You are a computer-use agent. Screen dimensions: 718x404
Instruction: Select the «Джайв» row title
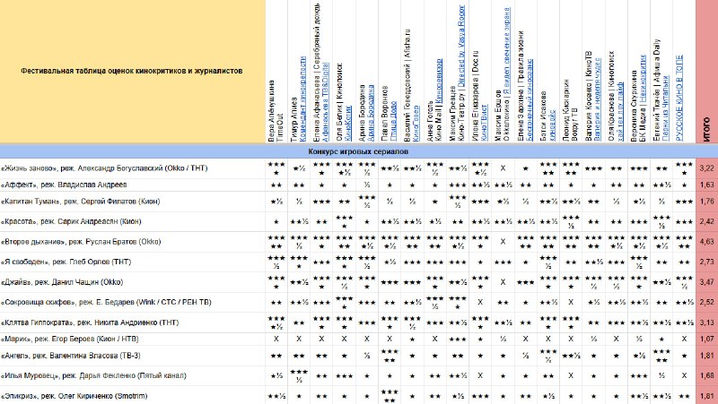62,282
